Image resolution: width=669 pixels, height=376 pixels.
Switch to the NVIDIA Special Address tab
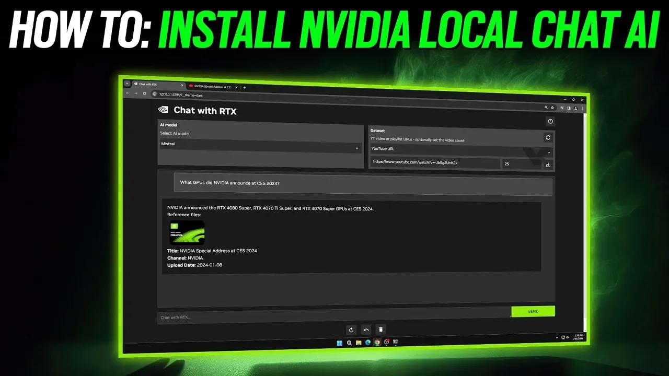coord(212,86)
